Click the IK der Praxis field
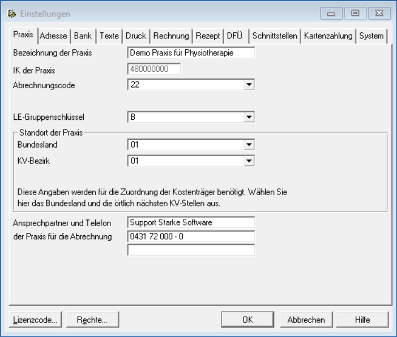Viewport: 397px width, 337px height. pyautogui.click(x=154, y=69)
